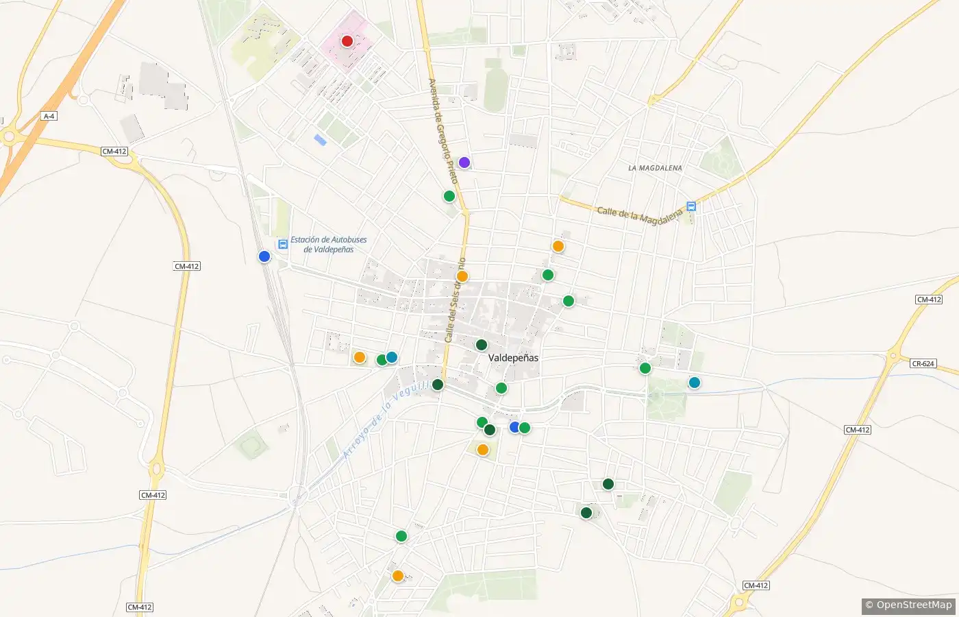Select the CR-624 road shield label
Viewport: 959px width, 617px height.
(x=923, y=363)
